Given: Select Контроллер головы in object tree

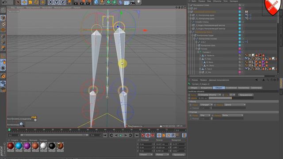Looking at the screenshot, I should point(207,39).
